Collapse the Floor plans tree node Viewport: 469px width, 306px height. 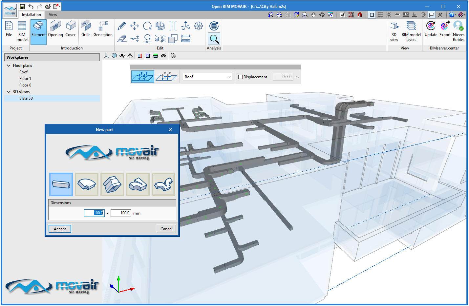pos(9,66)
